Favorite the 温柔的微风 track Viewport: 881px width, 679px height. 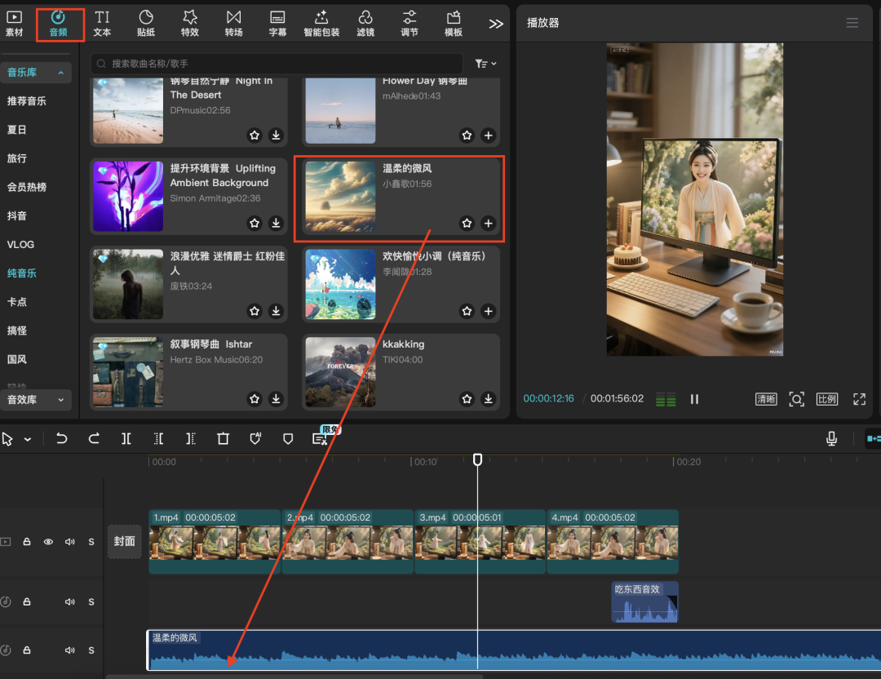click(467, 223)
